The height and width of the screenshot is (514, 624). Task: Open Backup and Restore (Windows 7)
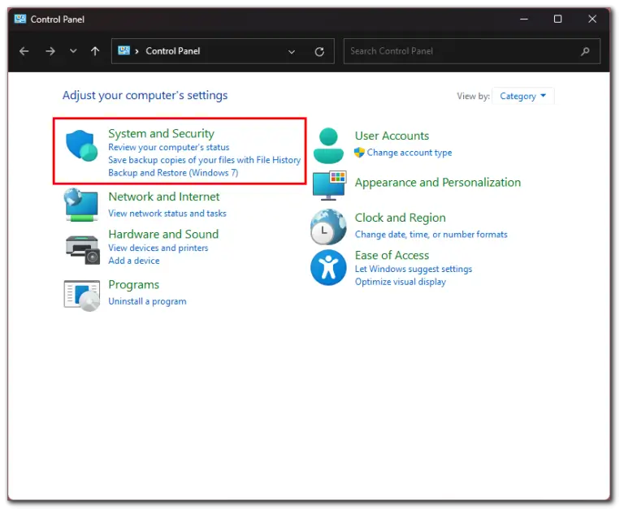173,173
